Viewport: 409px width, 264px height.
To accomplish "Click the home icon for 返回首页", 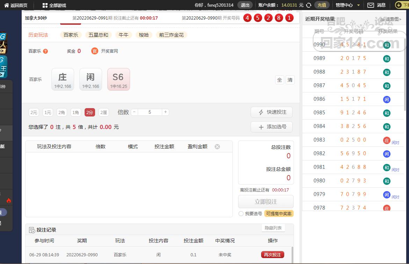I will [6, 5].
